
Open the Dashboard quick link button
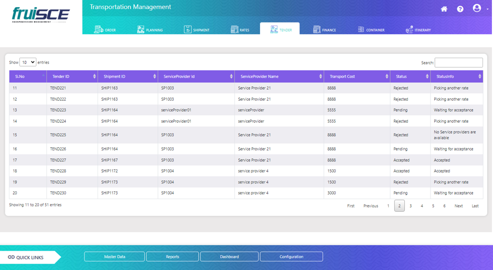tap(229, 256)
